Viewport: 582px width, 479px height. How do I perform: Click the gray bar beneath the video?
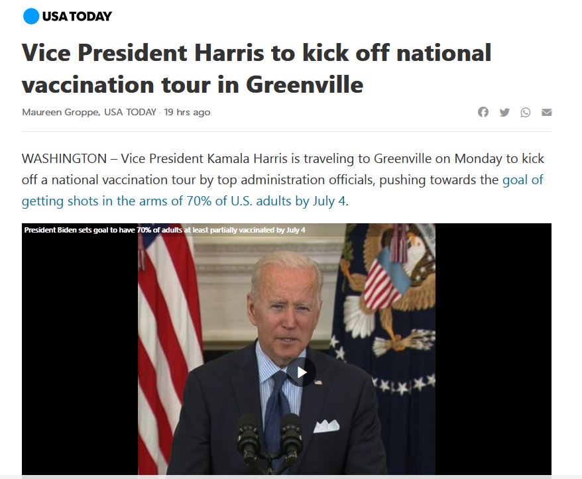[291, 477]
